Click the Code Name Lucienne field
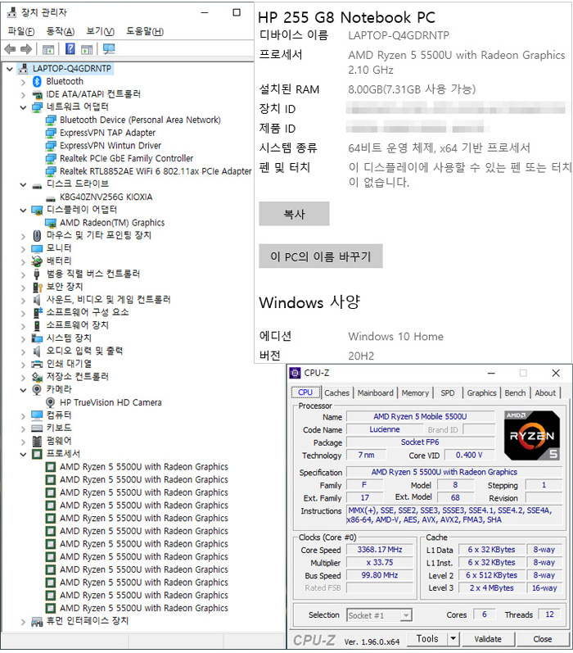Viewport: 573px width, 653px height. (385, 429)
